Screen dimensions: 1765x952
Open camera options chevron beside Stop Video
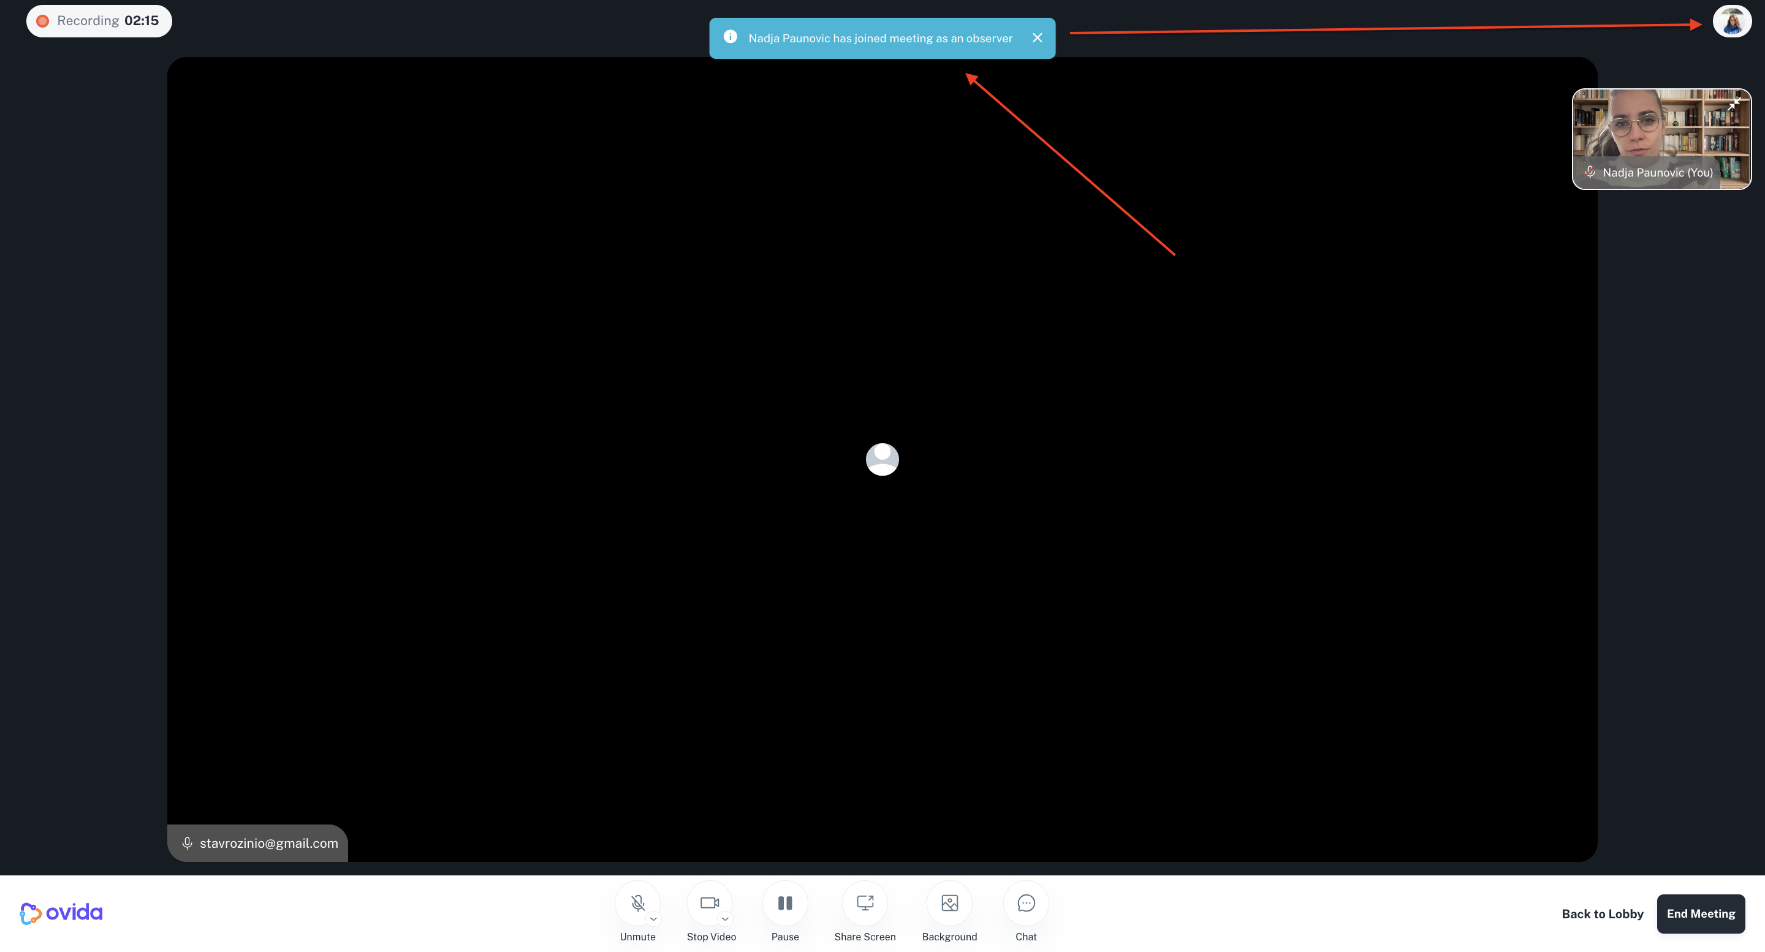[725, 919]
